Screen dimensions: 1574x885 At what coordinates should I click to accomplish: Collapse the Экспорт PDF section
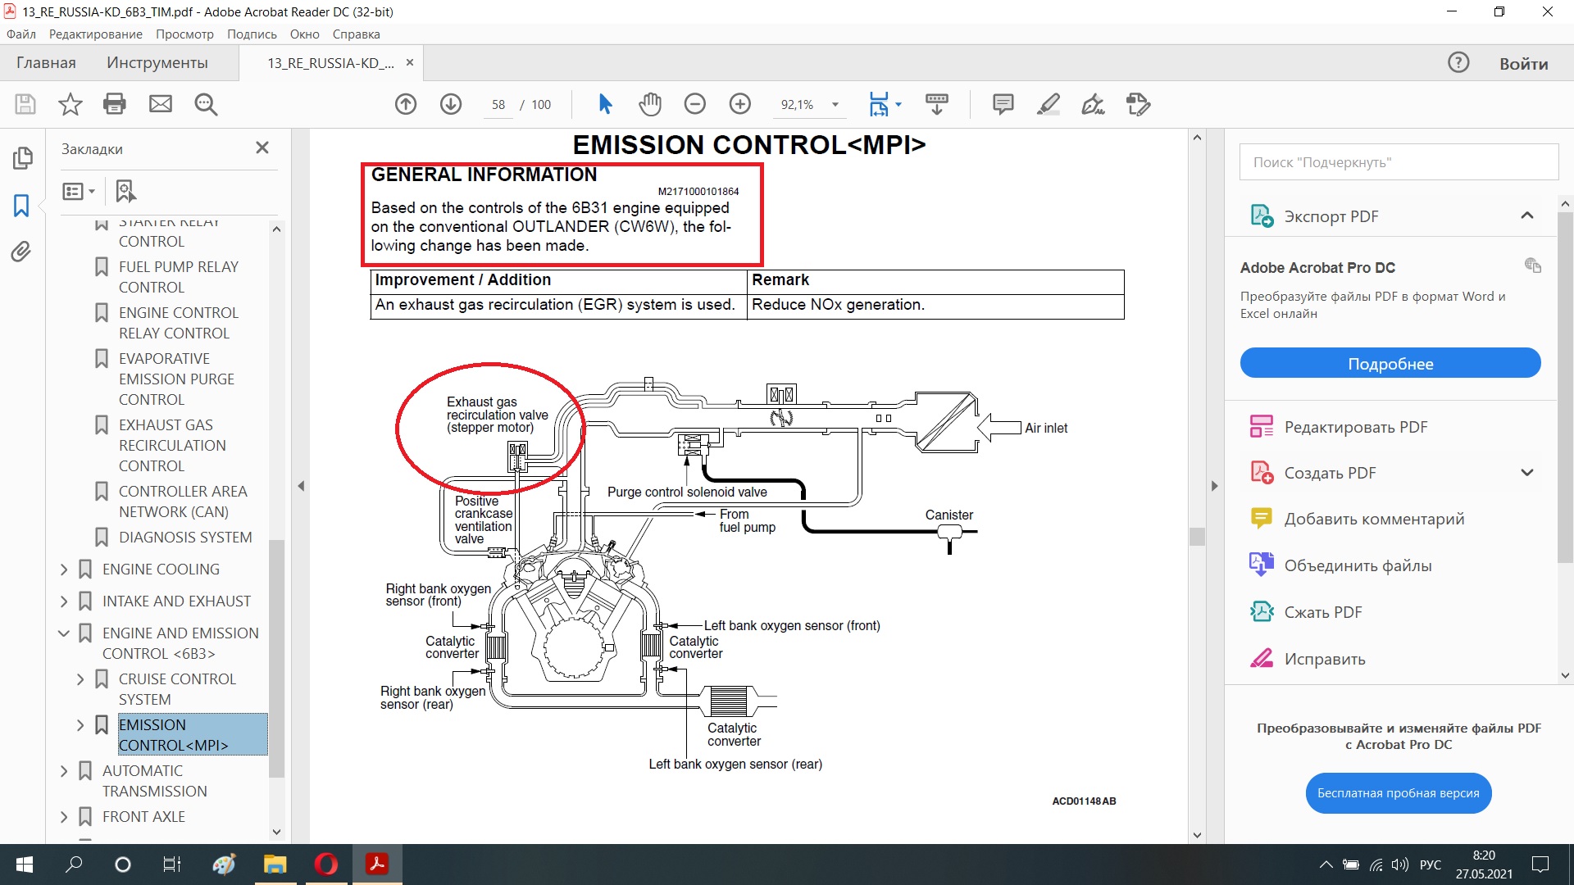[1526, 216]
